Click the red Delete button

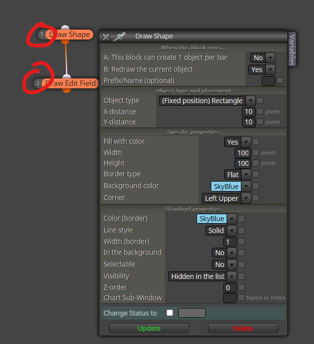(243, 328)
